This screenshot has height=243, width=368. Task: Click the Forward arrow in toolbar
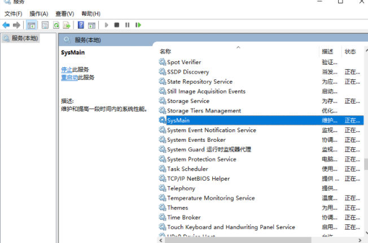[x=16, y=25]
